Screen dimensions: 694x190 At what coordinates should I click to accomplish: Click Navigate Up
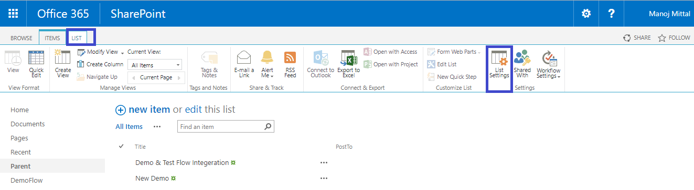click(97, 77)
